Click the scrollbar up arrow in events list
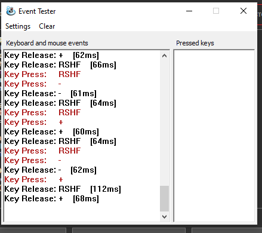Screen dimensions: 262x233 tap(164, 56)
